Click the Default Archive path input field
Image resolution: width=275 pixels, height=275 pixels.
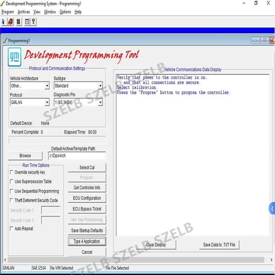77,156
